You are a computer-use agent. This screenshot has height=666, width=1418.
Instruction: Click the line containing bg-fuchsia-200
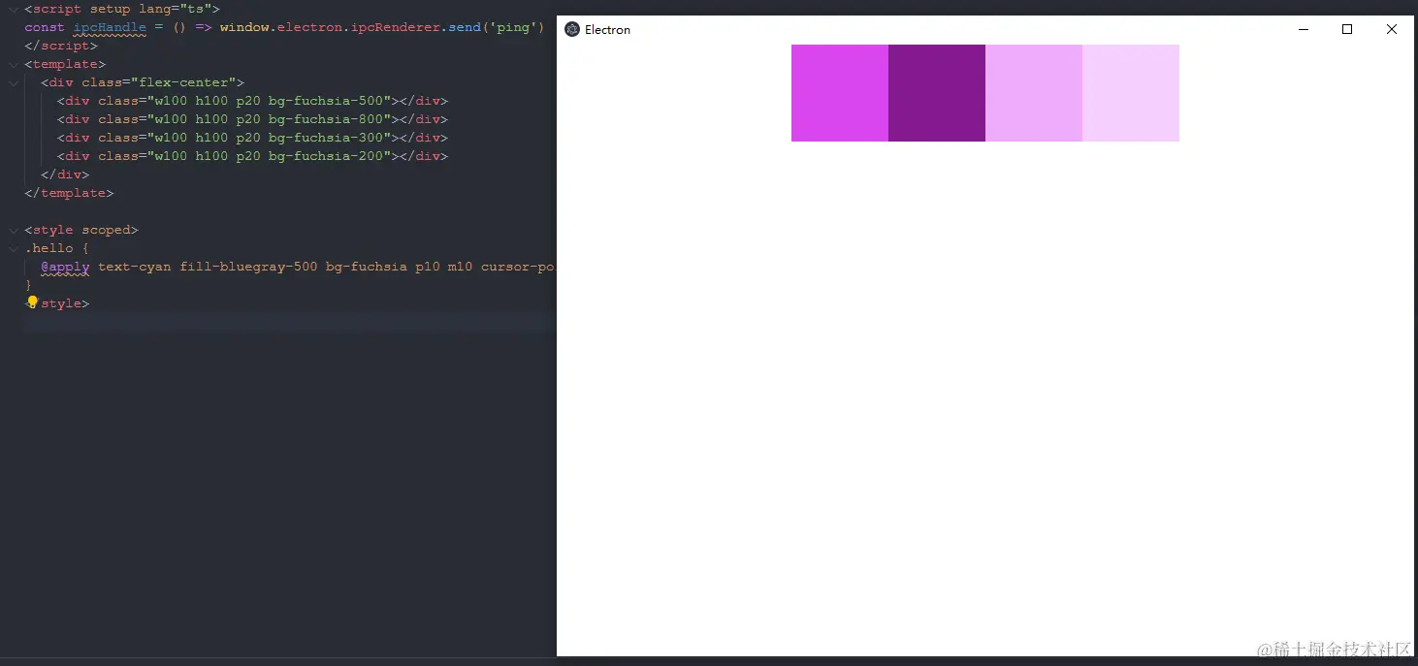252,156
